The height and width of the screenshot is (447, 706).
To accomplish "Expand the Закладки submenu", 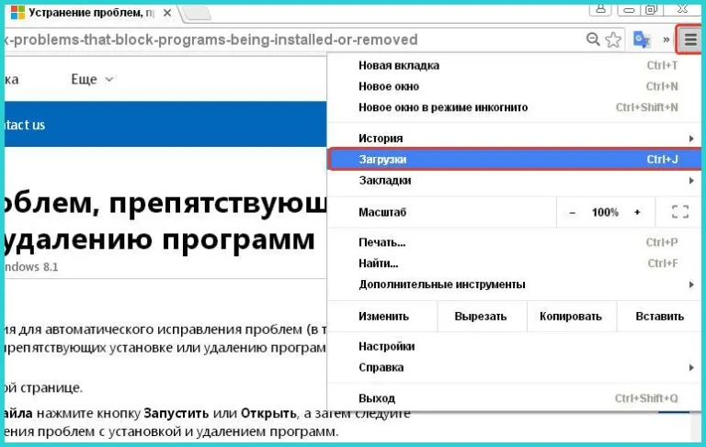I will pos(514,180).
